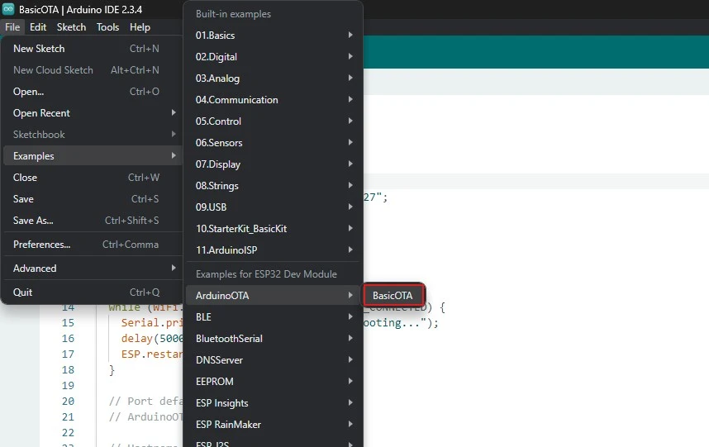Choose Close from File menu
Viewport: 709px width, 447px height.
[93, 177]
